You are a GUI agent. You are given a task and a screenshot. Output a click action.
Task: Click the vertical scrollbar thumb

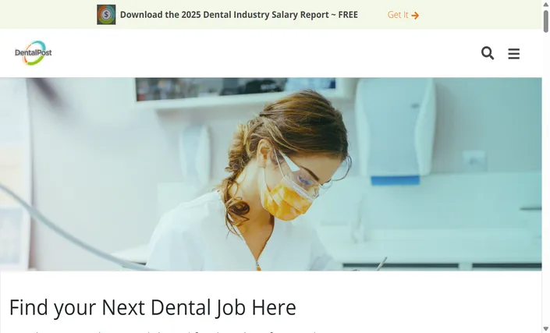tap(546, 21)
